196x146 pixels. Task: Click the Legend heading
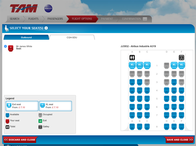10,98
